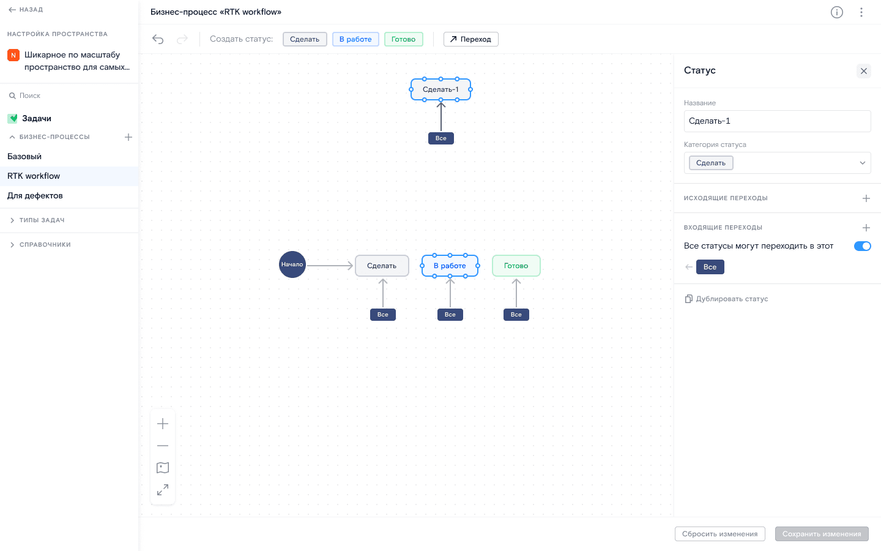Click Дублировать статус link
881x551 pixels.
726,299
